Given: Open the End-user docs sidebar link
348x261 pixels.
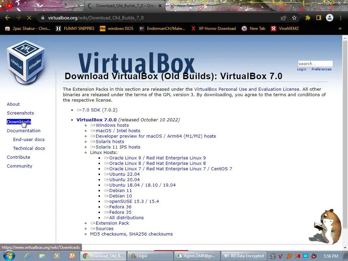Looking at the screenshot, I should point(29,140).
